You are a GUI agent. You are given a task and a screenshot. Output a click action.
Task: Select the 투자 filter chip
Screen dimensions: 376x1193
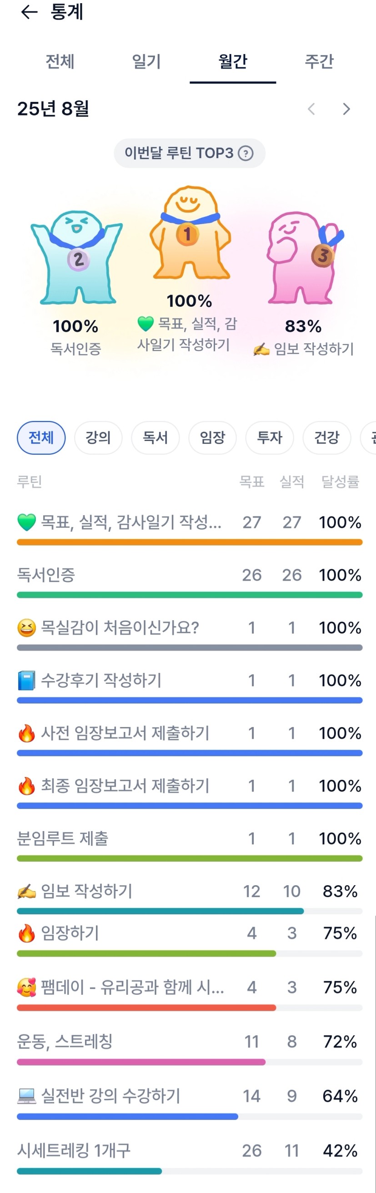click(x=270, y=437)
